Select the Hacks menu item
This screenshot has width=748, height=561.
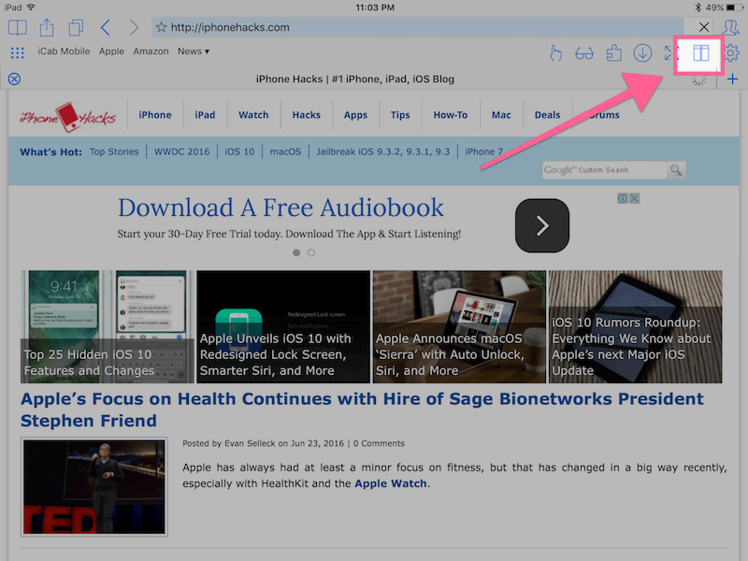pos(306,115)
